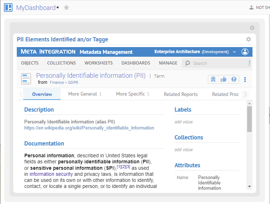Mark MyDashboard as favorite with star
The height and width of the screenshot is (204, 270).
(66, 7)
